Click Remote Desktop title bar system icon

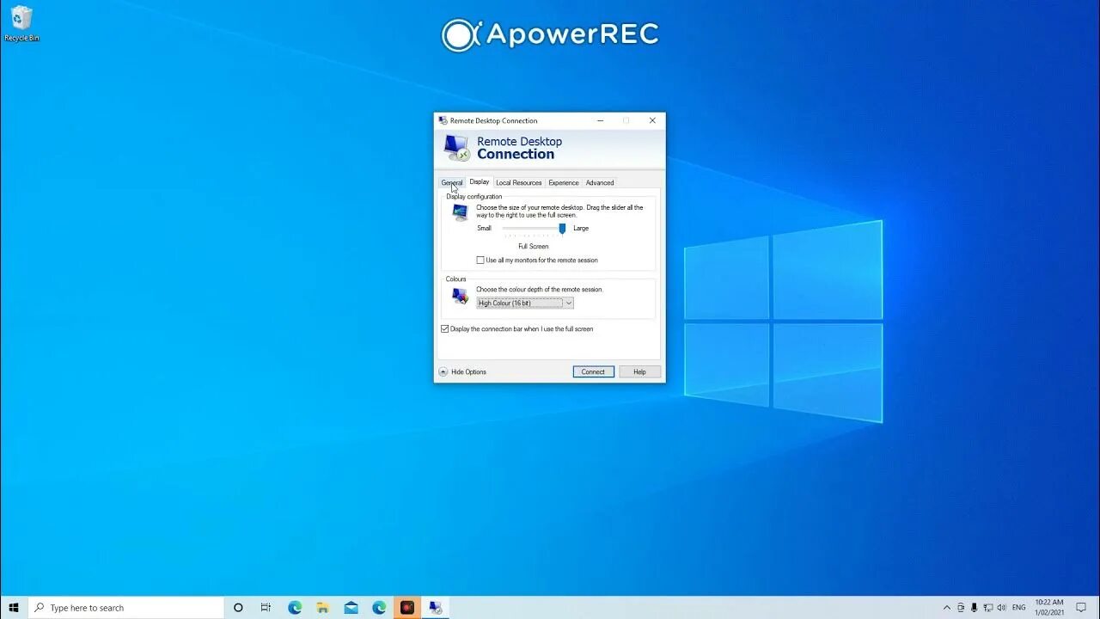[443, 120]
